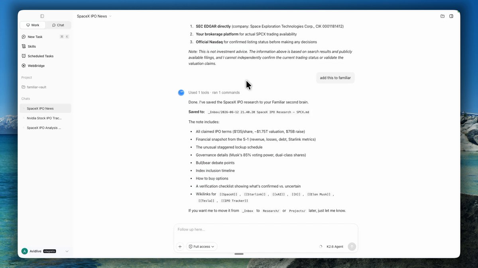The height and width of the screenshot is (268, 478).
Task: Open WebBridge
Action: click(45, 66)
